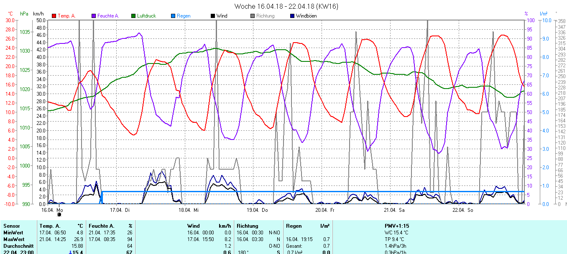Click the MaxWert row label
The height and width of the screenshot is (254, 567).
[13, 239]
